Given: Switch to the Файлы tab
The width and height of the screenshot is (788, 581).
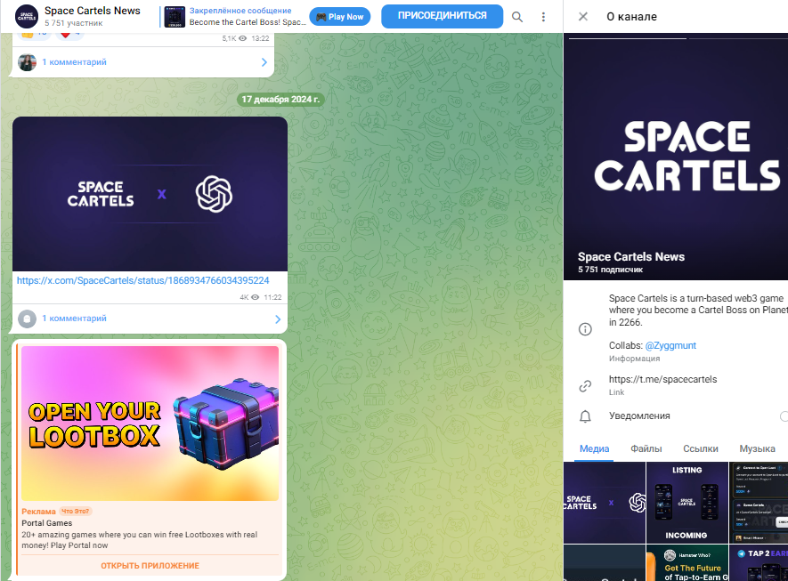Looking at the screenshot, I should click(x=646, y=449).
